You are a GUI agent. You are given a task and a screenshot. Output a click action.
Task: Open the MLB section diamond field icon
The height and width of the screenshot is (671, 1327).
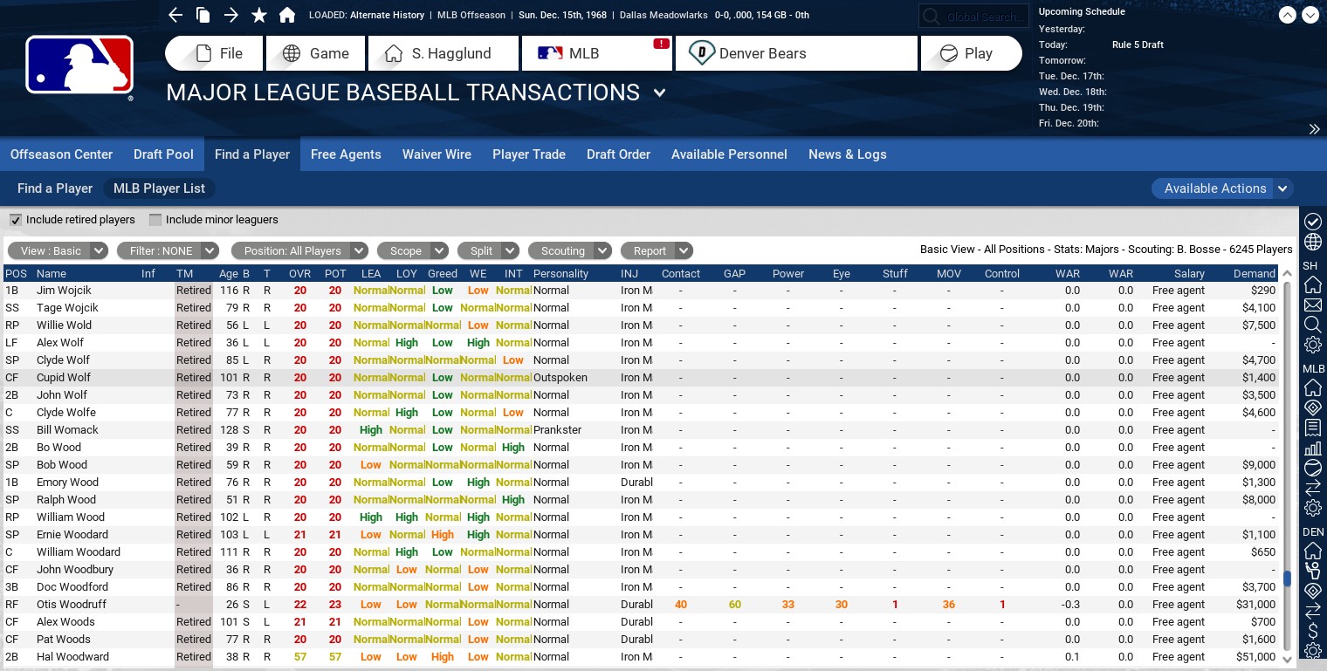[x=1313, y=407]
